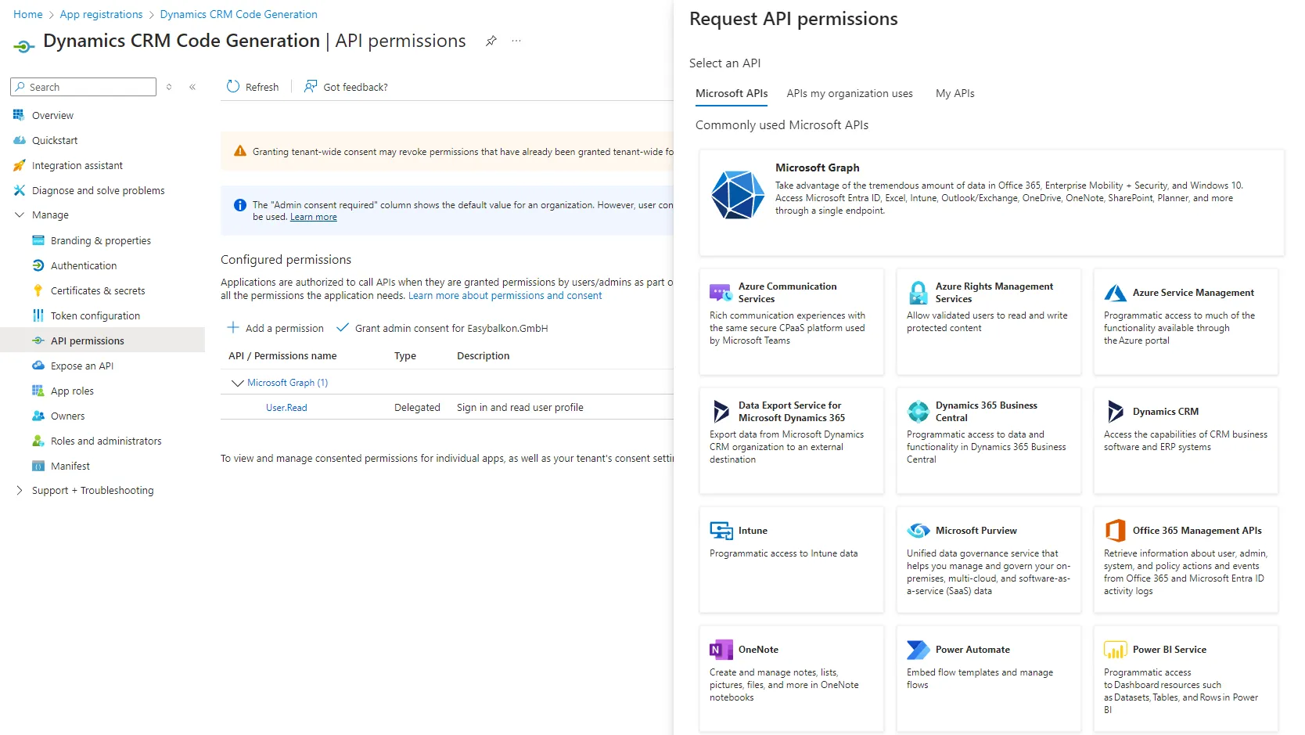Collapse the sidebar with double-chevron button
The height and width of the screenshot is (735, 1305).
tap(192, 87)
